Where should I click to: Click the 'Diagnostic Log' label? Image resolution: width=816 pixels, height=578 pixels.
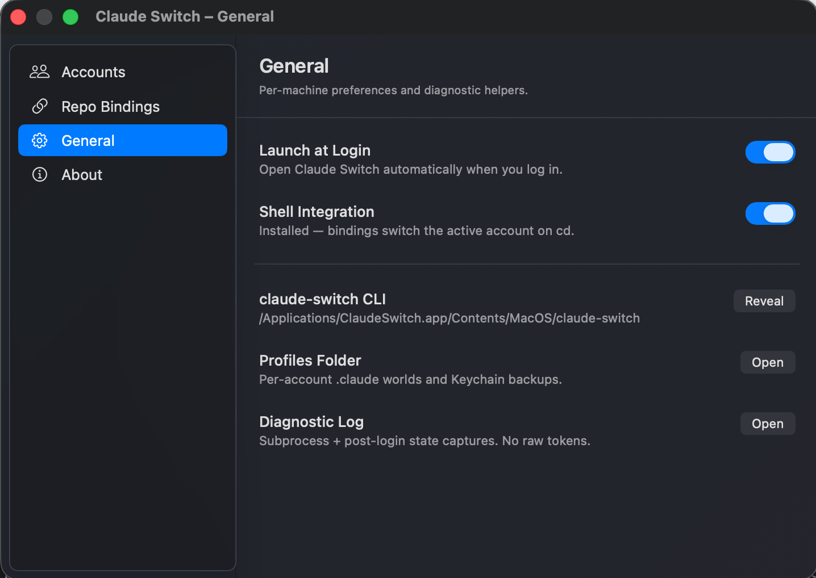311,422
